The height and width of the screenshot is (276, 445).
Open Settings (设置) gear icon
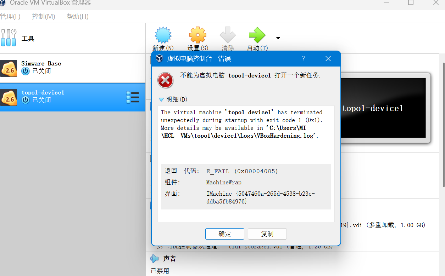coord(198,35)
